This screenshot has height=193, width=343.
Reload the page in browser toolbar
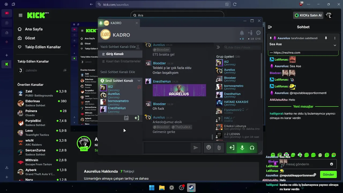point(235,4)
